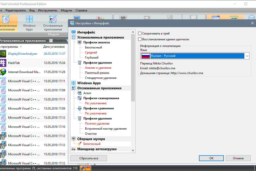
Task: Open the Инструменты menu
Action: [x=47, y=10]
